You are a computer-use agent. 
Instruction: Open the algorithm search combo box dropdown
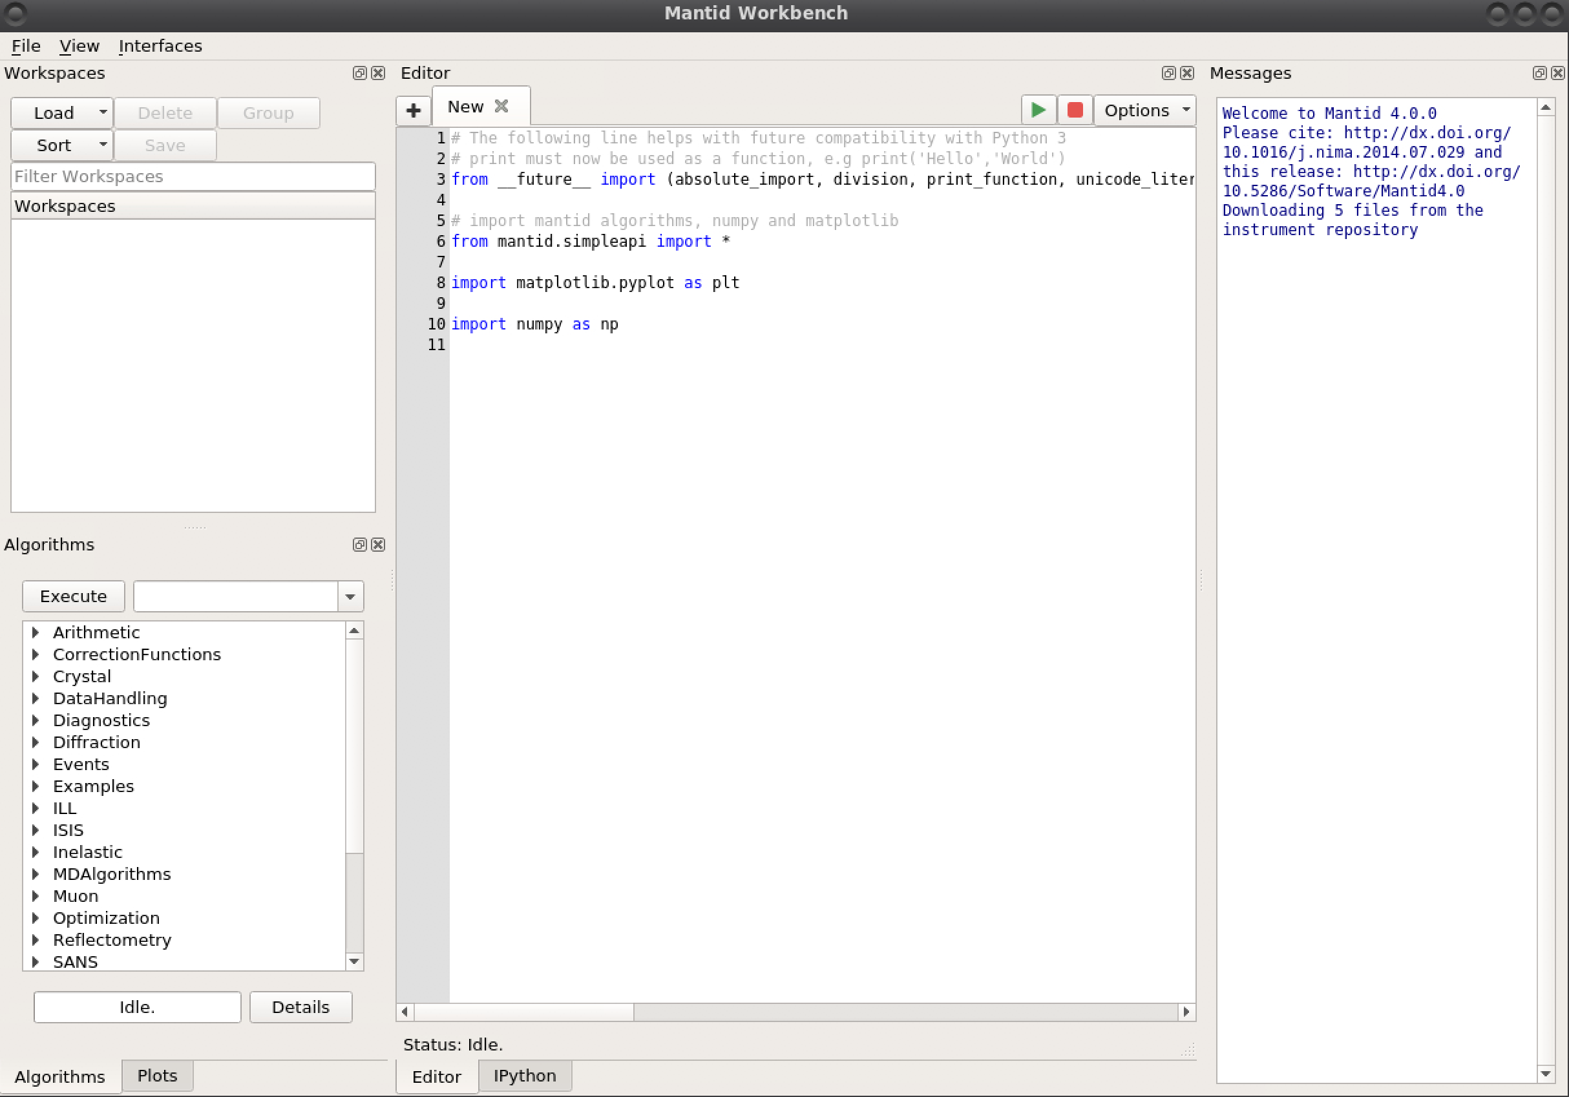coord(350,596)
